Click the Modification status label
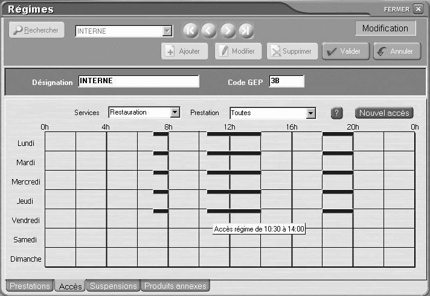 [385, 28]
